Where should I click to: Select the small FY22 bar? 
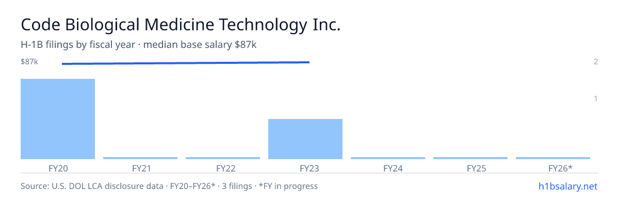pyautogui.click(x=223, y=158)
